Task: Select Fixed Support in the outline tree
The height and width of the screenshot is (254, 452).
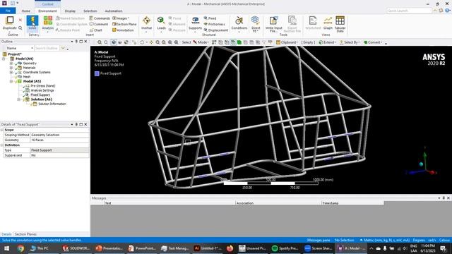Action: [x=40, y=95]
